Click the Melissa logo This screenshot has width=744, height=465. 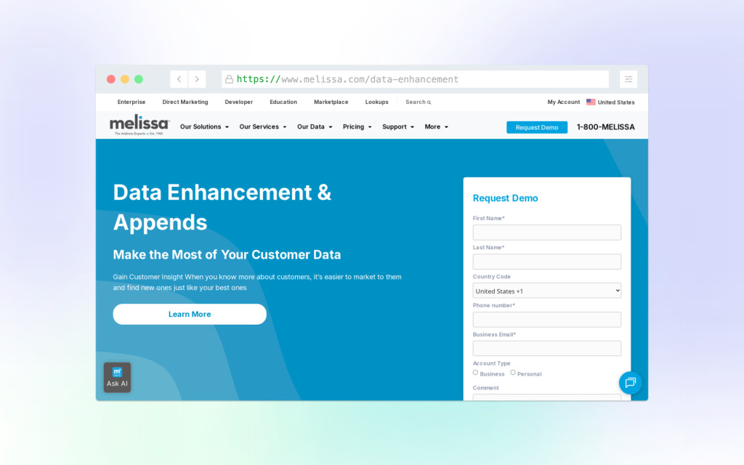click(x=139, y=125)
